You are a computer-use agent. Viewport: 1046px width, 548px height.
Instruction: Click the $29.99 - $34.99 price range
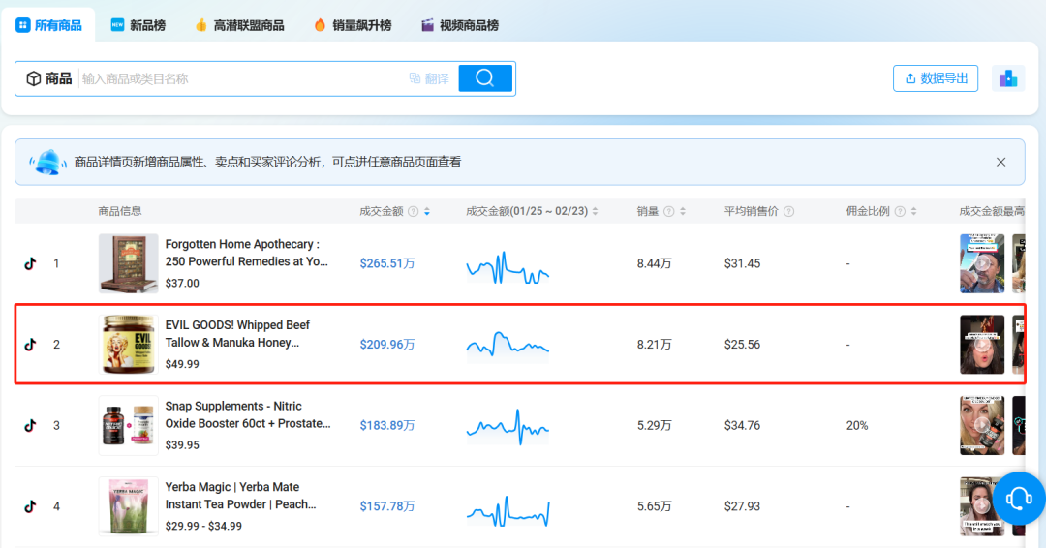[x=203, y=526]
